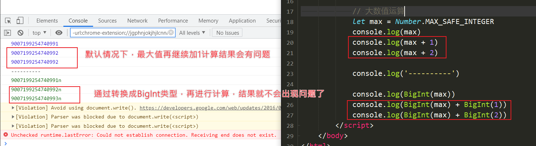Click console output 9007199254740991 in blue
Screen dimensions: 536x146
click(35, 44)
